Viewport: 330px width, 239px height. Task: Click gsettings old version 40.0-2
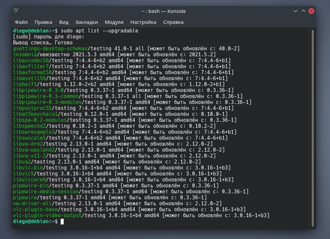tap(228, 49)
